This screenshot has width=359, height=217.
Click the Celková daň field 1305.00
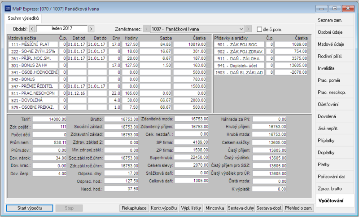point(192,181)
